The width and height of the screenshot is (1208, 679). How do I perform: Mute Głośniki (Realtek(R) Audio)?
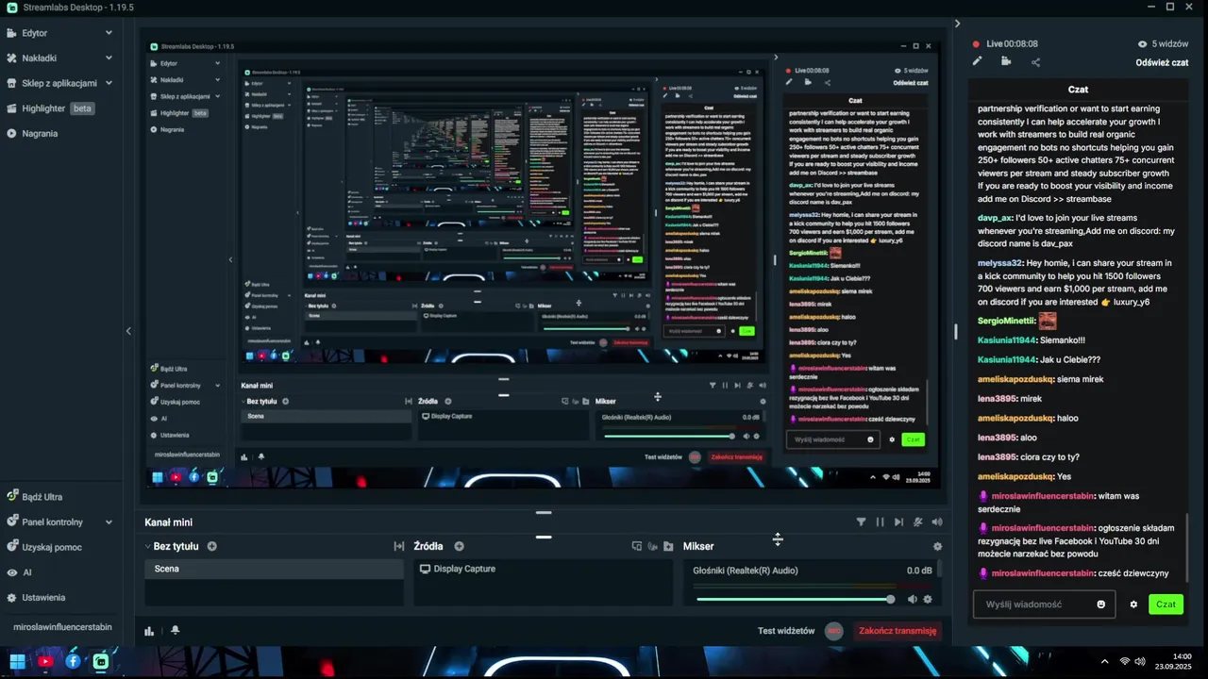coord(912,599)
